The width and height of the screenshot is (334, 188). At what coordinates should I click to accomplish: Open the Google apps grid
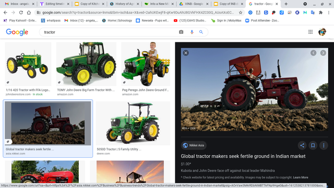point(311,32)
